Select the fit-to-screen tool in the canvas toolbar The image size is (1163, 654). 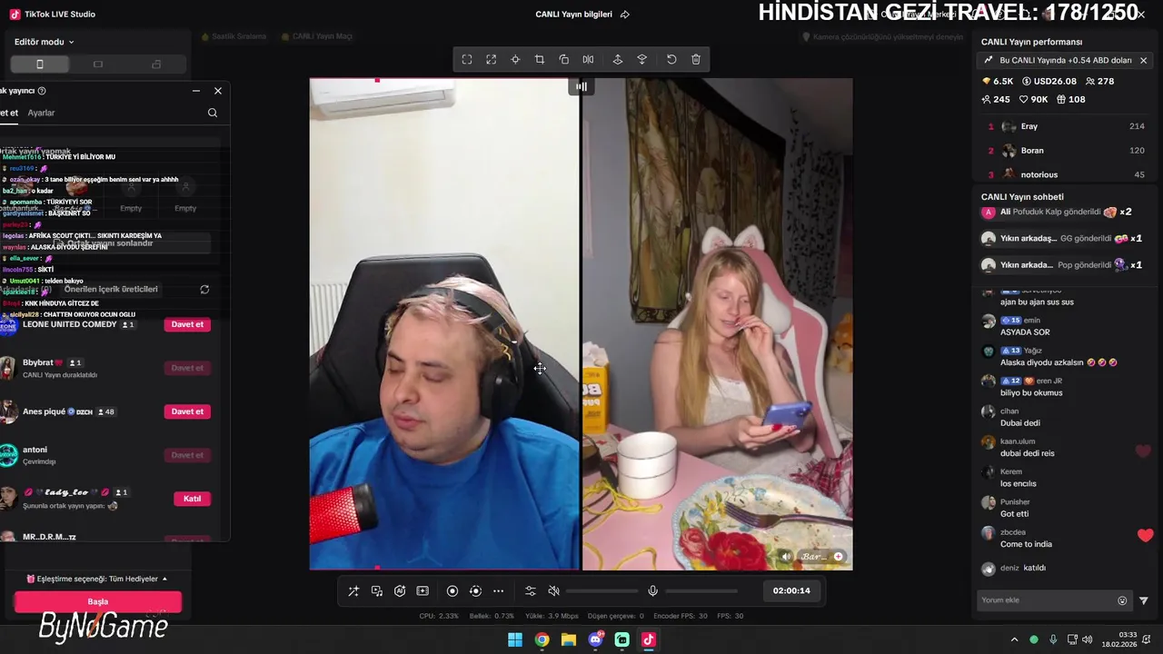coord(467,59)
